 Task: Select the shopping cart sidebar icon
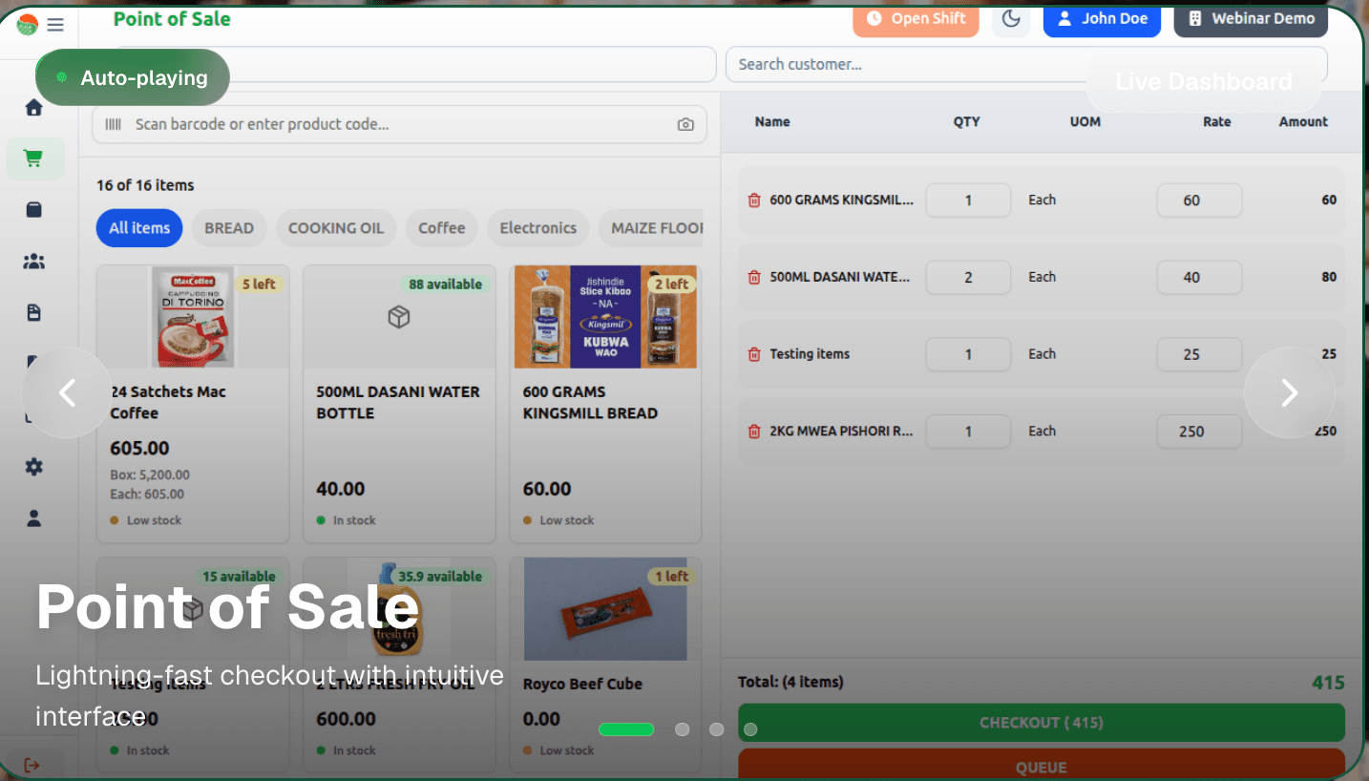tap(34, 158)
